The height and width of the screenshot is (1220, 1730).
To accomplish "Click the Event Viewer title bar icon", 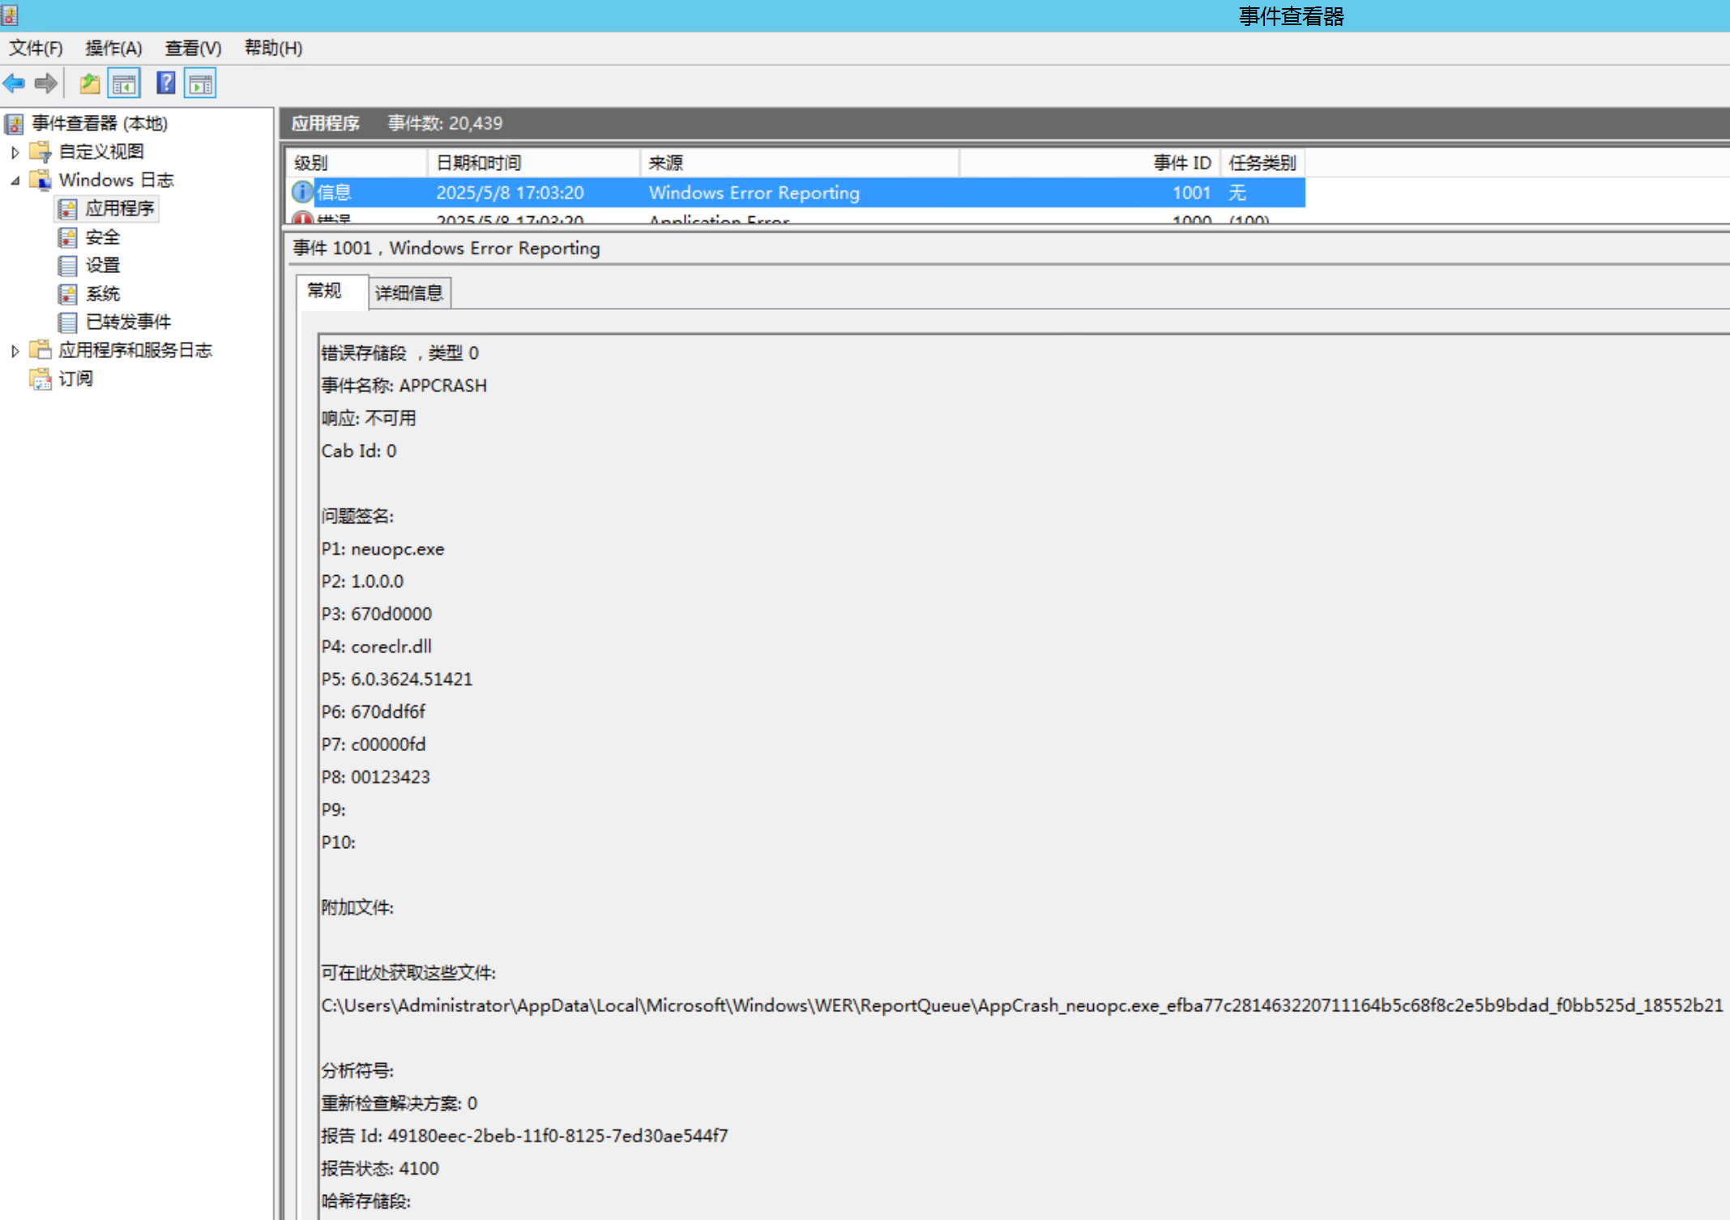I will (x=10, y=15).
